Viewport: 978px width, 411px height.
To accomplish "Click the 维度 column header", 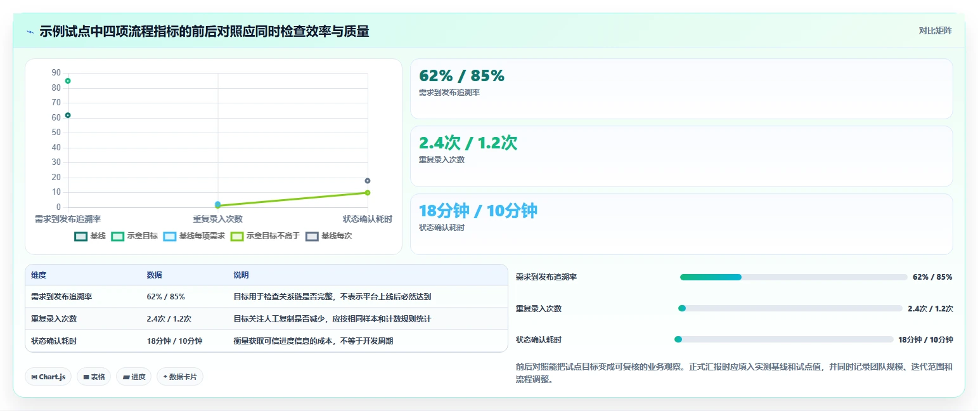I will coord(39,275).
